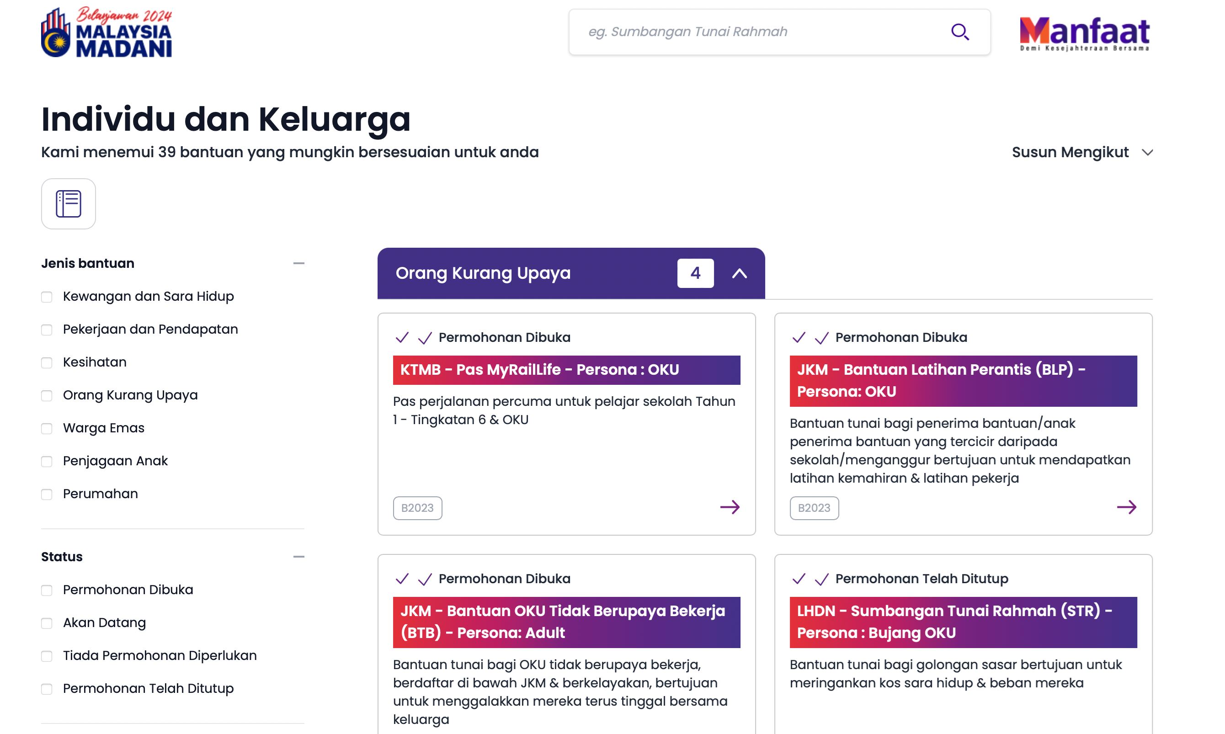This screenshot has width=1225, height=734.
Task: Check the Permohonan Telah Ditutup status filter
Action: click(x=47, y=689)
